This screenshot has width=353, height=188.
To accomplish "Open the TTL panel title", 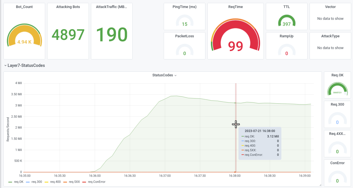I will 287,7.
